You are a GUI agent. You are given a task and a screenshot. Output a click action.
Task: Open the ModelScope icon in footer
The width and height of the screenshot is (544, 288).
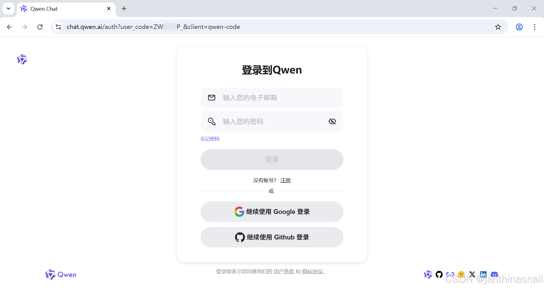450,274
